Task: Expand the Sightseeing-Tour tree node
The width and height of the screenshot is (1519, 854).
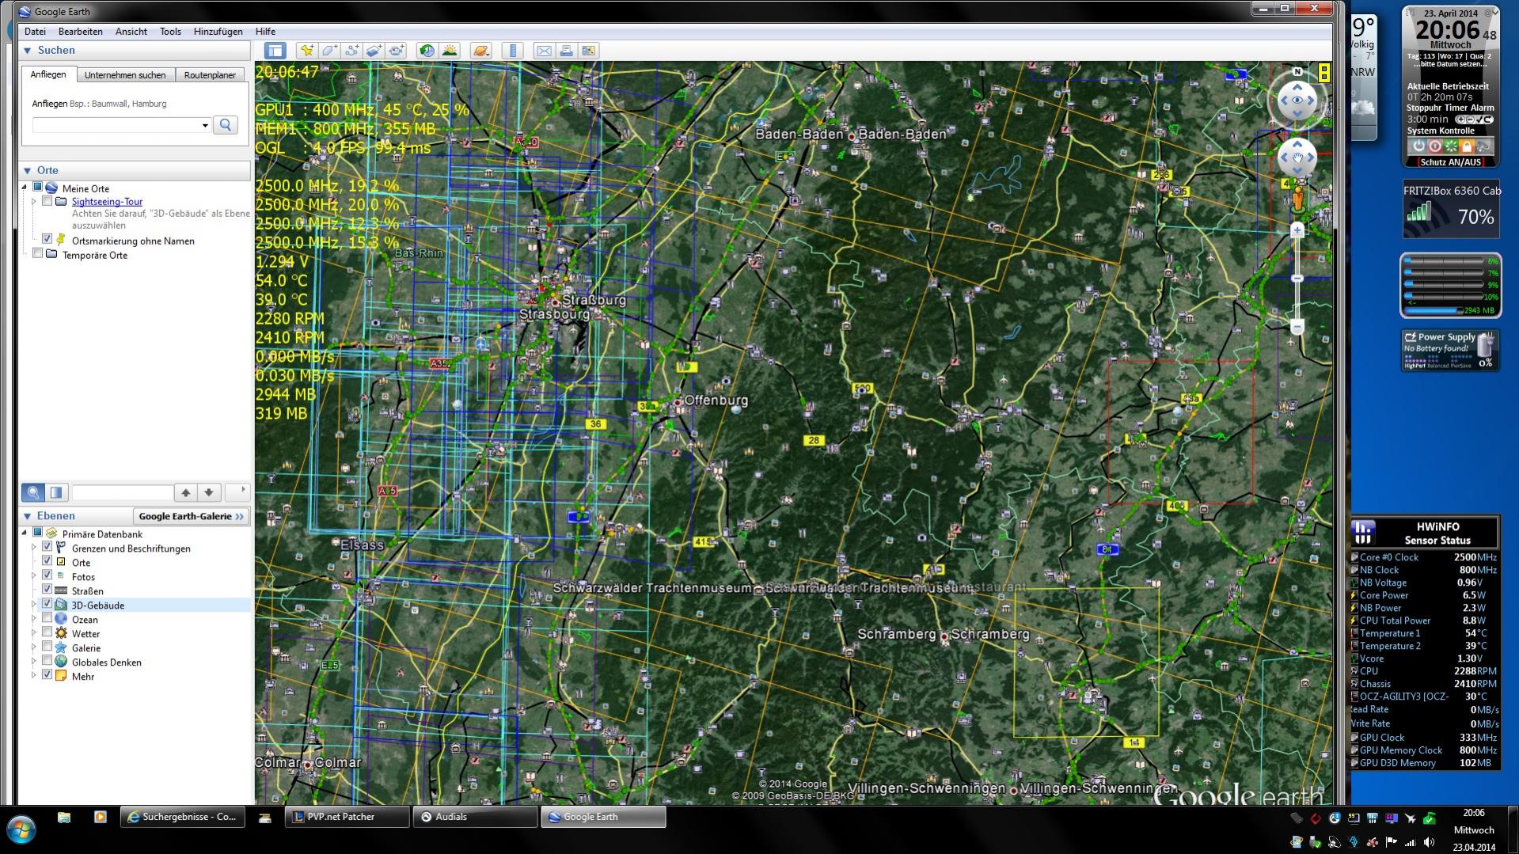Action: pyautogui.click(x=34, y=202)
